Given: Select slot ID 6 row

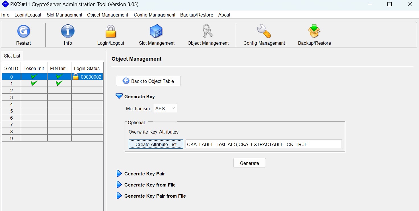Looking at the screenshot, I should [x=52, y=118].
